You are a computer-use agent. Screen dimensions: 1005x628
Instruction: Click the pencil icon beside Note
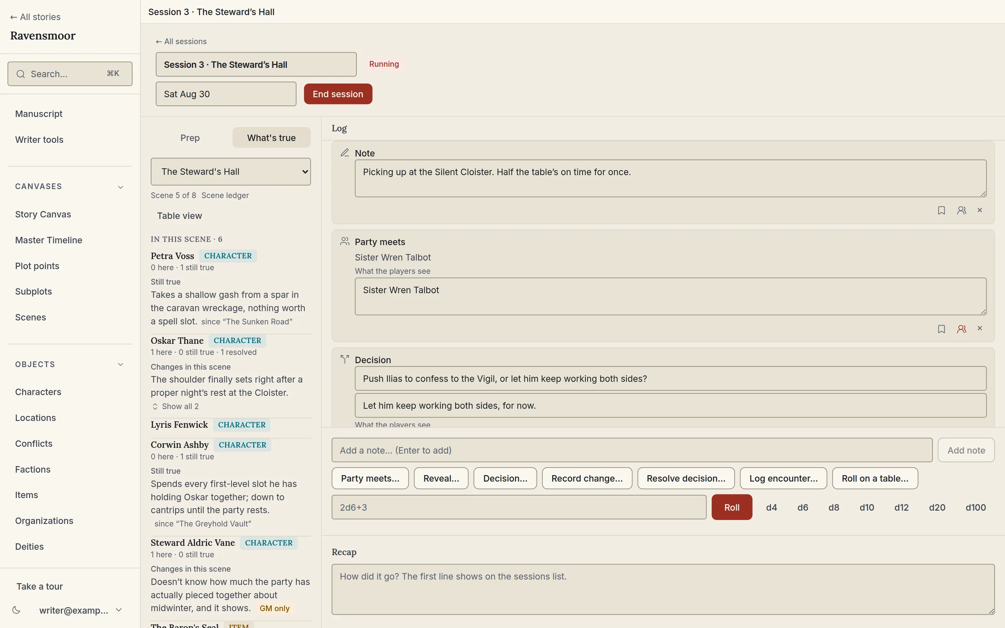pos(345,153)
